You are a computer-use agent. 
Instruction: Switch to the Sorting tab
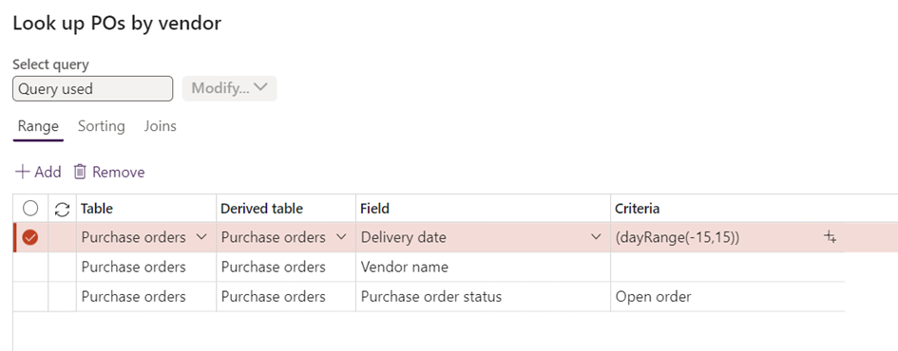(x=102, y=126)
